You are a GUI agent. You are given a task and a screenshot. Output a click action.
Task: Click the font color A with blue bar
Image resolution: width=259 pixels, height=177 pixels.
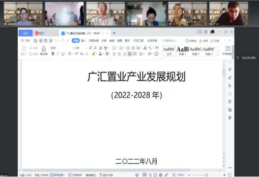click(x=100, y=54)
